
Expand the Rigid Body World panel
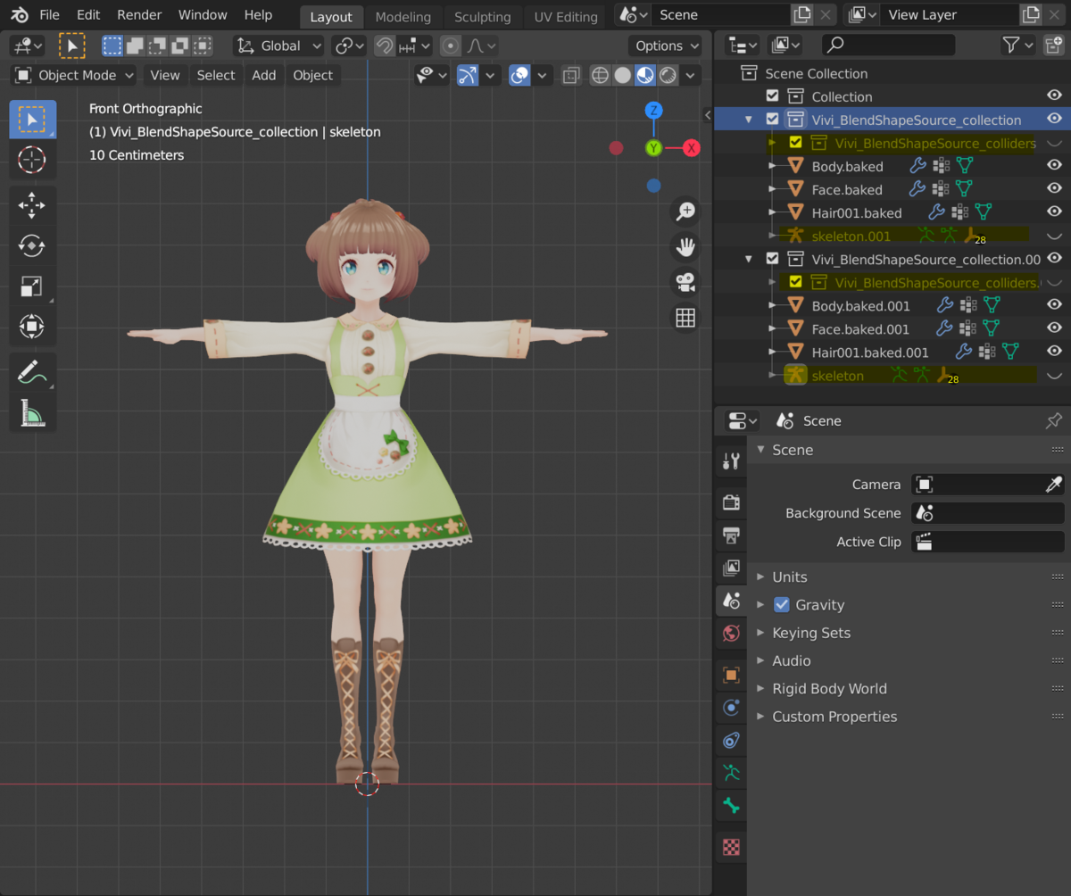click(829, 689)
